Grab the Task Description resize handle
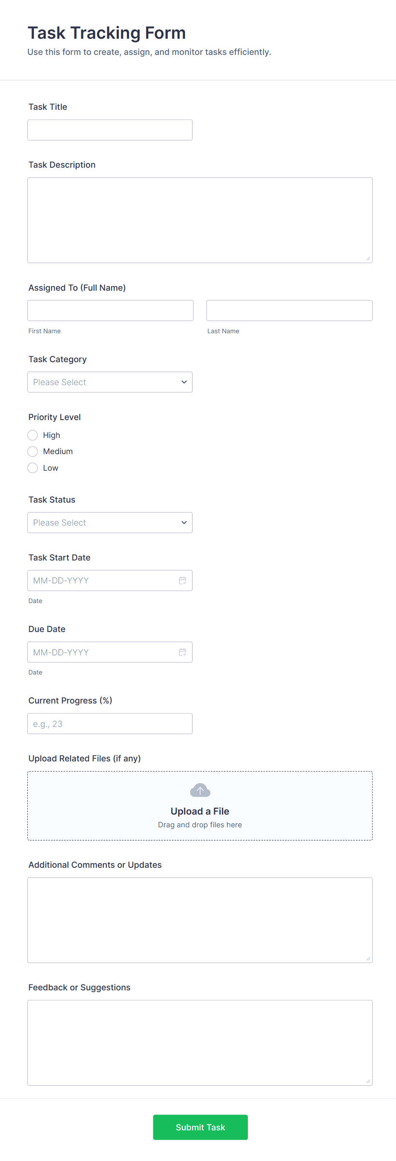 coord(368,259)
